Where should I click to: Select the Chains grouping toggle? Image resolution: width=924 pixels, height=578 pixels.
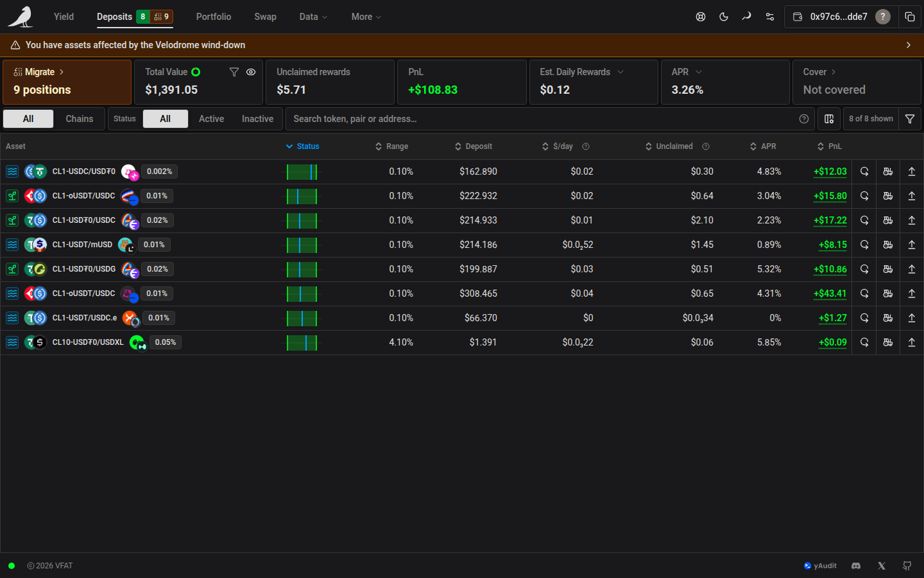tap(80, 119)
